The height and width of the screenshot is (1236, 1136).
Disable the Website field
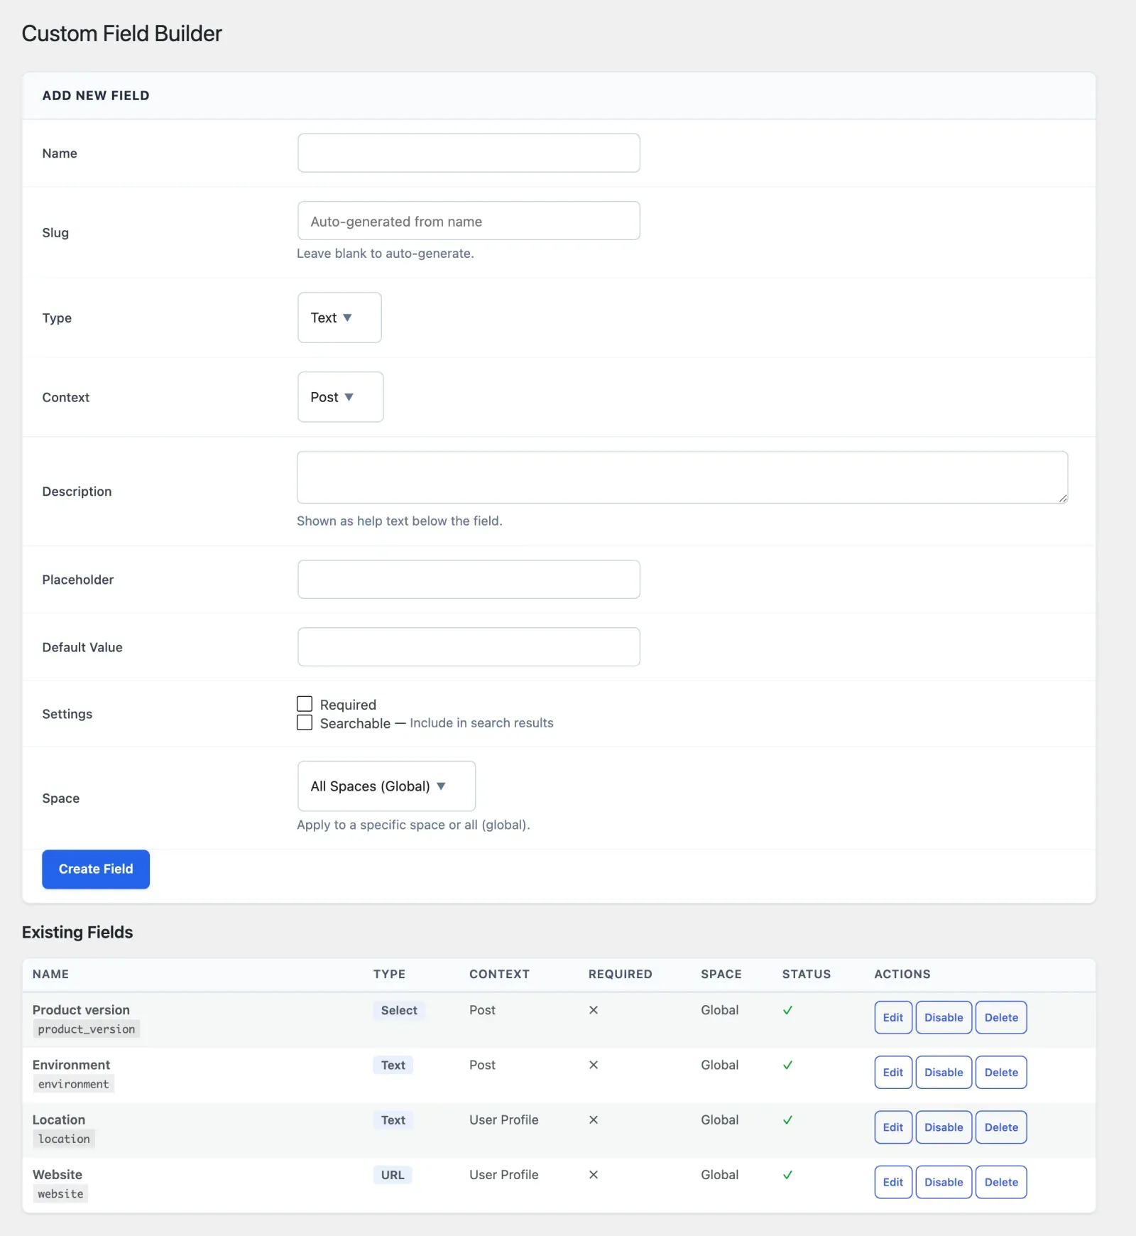(x=944, y=1182)
